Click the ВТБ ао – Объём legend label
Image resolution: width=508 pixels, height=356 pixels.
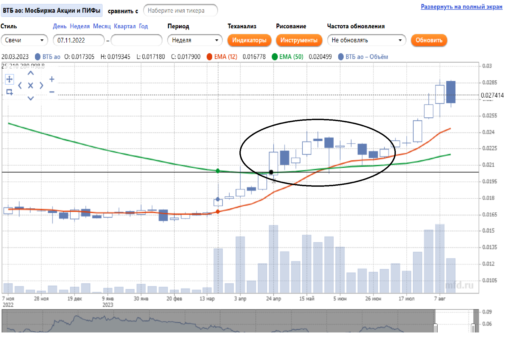click(x=367, y=57)
